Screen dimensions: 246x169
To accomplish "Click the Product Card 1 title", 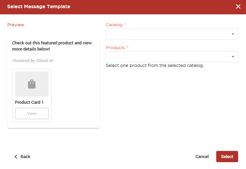I will click(29, 102).
